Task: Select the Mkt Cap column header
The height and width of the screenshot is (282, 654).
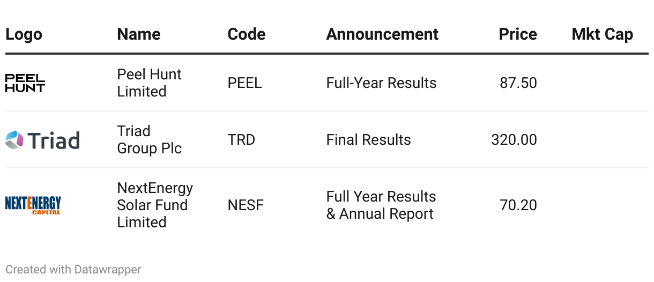Action: [x=603, y=34]
